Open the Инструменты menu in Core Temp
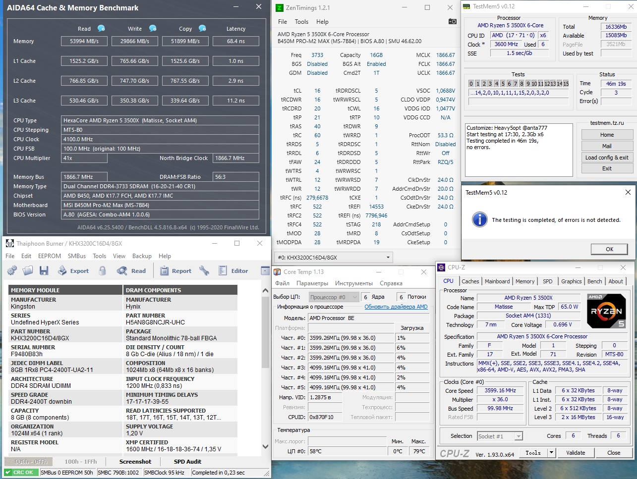Viewport: 637px width, 479px height. (354, 283)
